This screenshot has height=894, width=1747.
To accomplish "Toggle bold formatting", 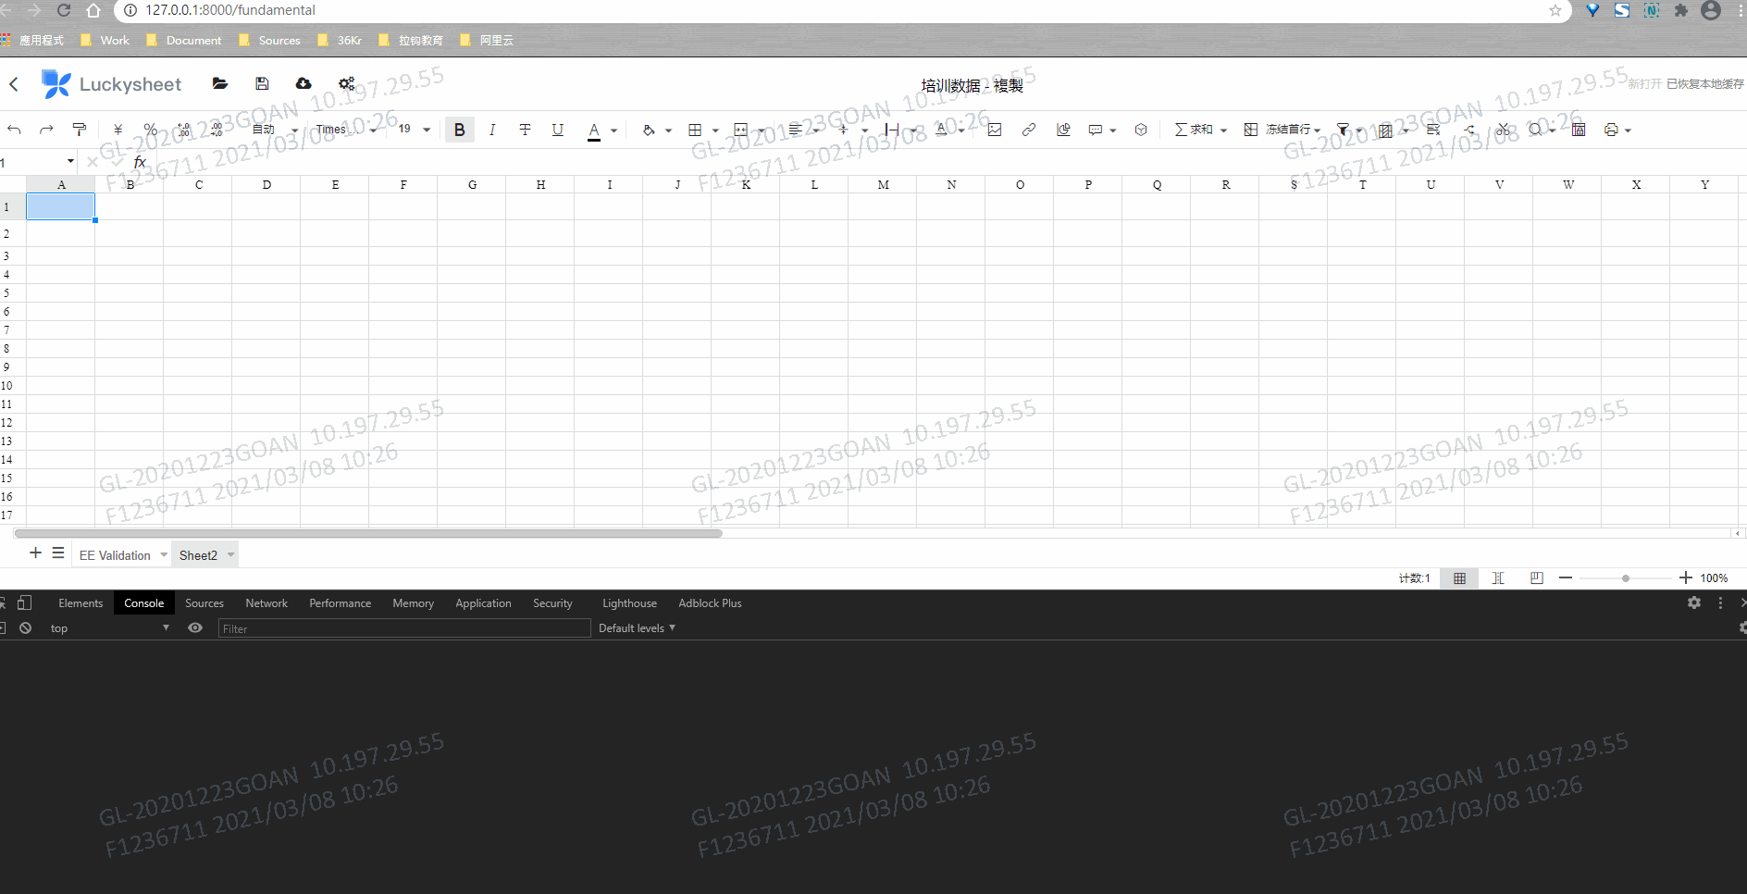I will click(460, 130).
